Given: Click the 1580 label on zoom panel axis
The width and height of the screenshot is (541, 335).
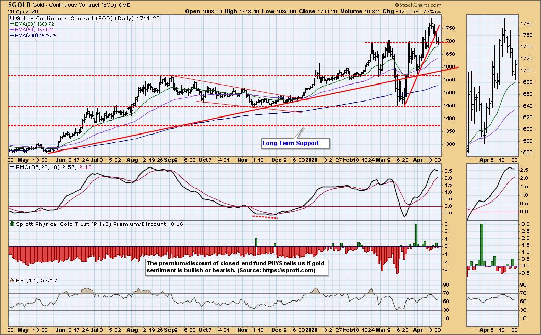Looking at the screenshot, I should [x=526, y=141].
